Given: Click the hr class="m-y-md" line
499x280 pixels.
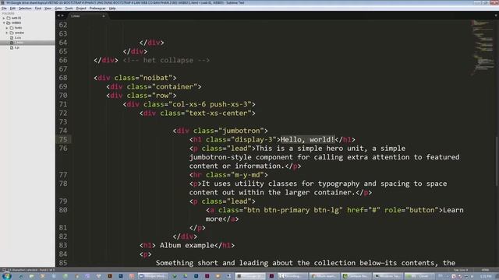Looking at the screenshot, I should (228, 175).
